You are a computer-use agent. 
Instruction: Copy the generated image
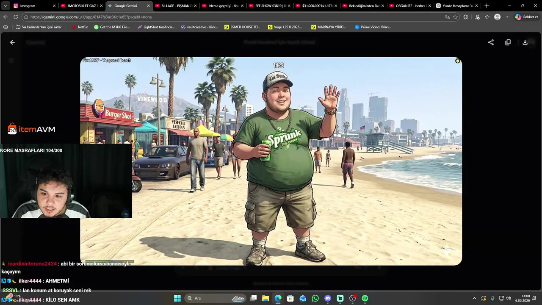508,42
